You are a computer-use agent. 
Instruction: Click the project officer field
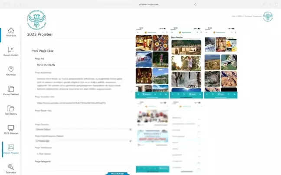click(x=83, y=154)
